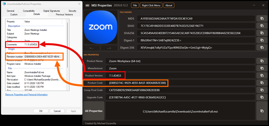Copy the Product Code value
Image resolution: width=269 pixels, height=126 pixels.
262,83
